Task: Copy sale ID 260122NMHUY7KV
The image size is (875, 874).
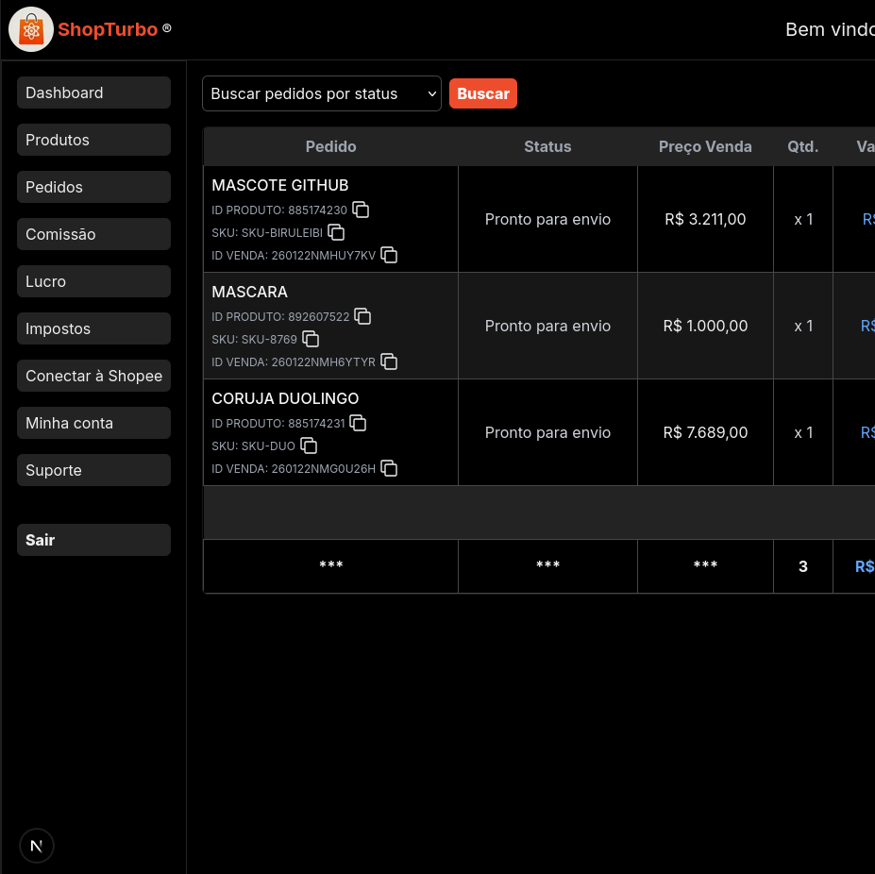Action: click(389, 255)
